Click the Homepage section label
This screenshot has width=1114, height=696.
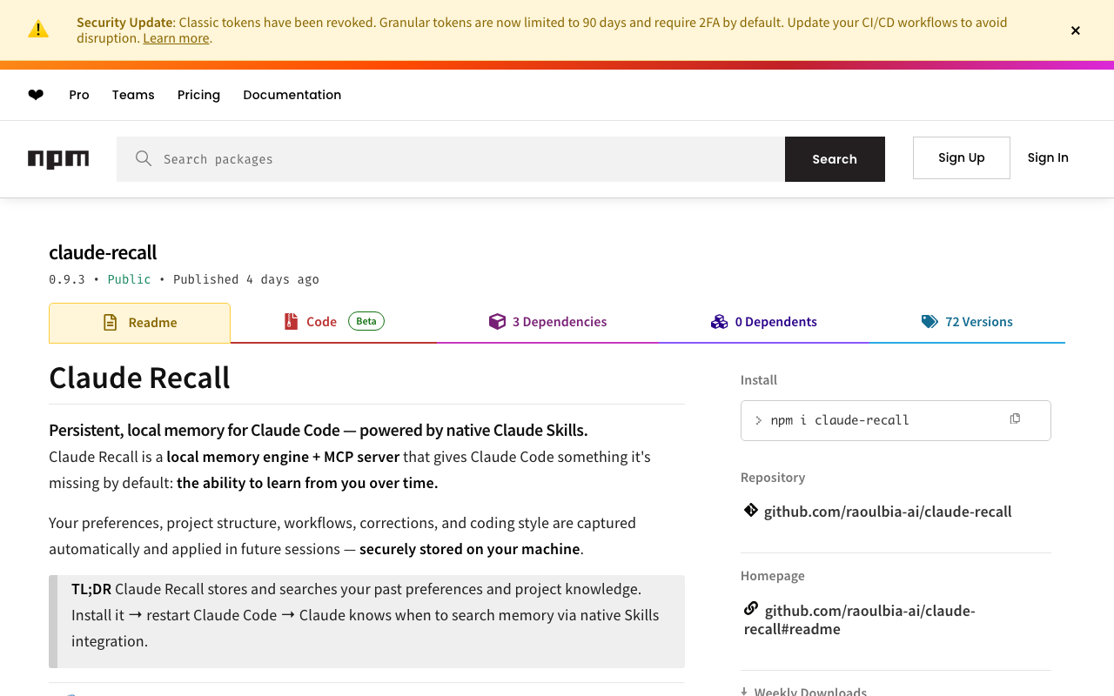(x=773, y=576)
